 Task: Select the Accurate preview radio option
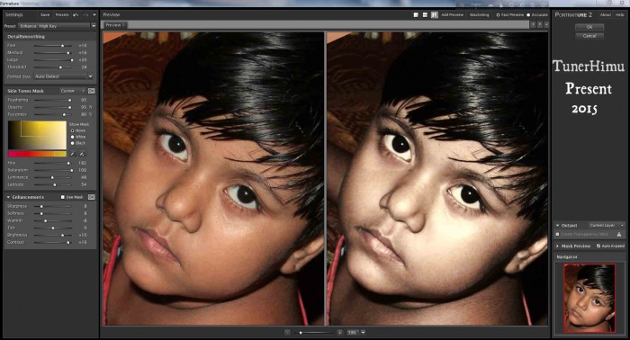(528, 15)
